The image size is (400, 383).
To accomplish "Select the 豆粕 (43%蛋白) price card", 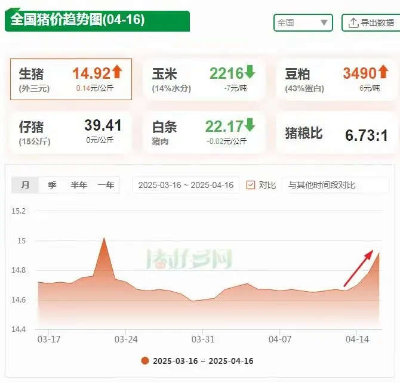I will 337,79.
